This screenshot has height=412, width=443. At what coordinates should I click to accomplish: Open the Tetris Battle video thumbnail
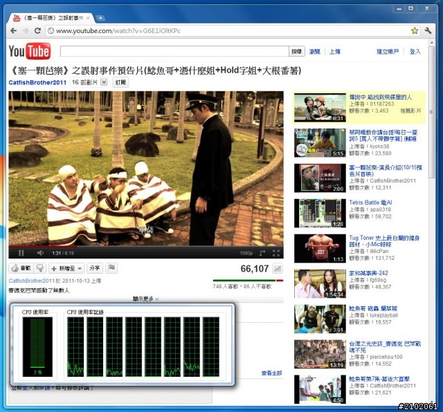pos(320,213)
